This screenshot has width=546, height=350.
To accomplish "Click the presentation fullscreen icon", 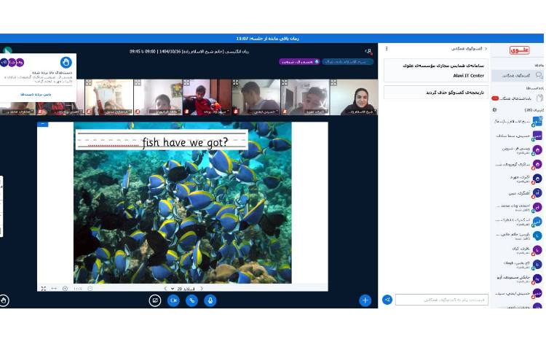I will 43,289.
